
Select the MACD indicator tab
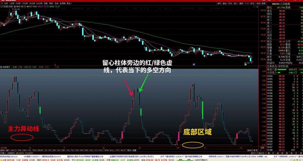(x=14, y=150)
